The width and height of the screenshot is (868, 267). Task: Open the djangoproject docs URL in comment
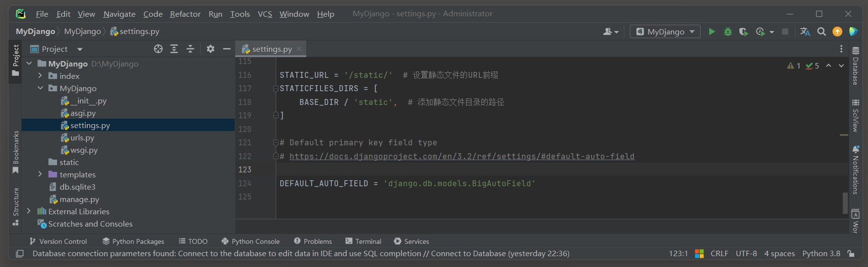tap(462, 156)
